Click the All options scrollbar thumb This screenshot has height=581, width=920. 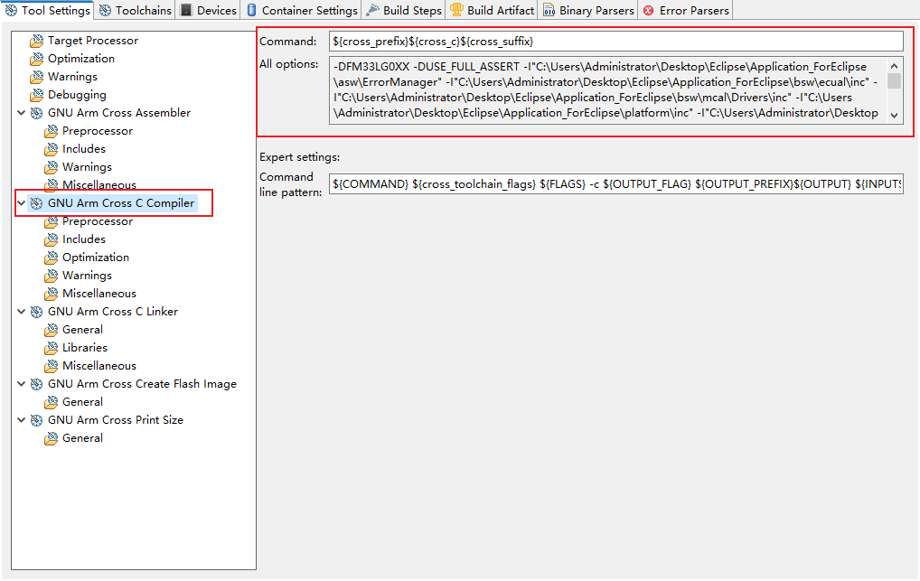(x=894, y=80)
